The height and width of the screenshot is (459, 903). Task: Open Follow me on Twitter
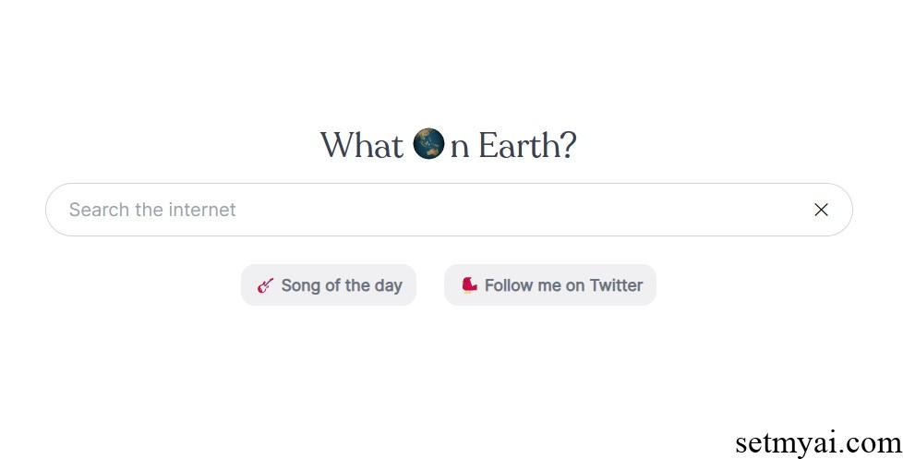coord(550,285)
